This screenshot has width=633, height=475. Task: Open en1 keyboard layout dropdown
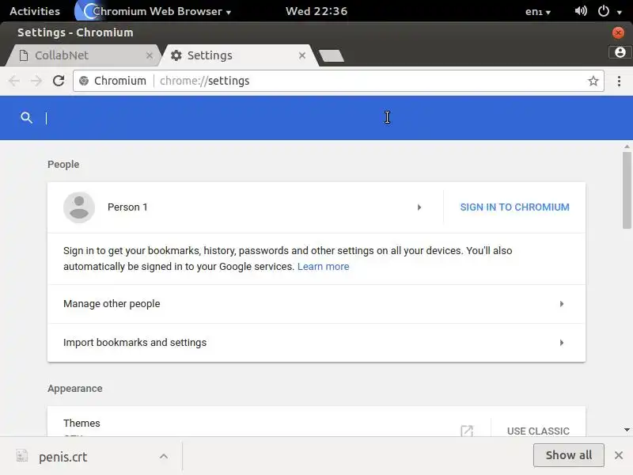[x=538, y=11]
